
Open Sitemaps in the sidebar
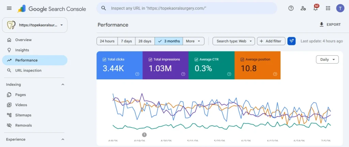click(23, 115)
